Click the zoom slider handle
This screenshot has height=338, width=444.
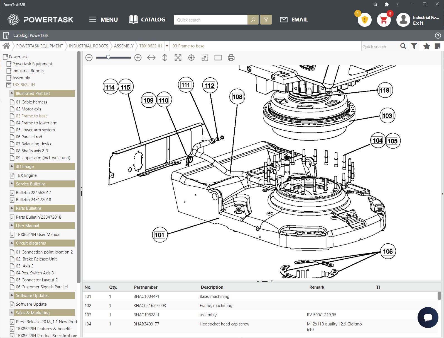pyautogui.click(x=108, y=57)
